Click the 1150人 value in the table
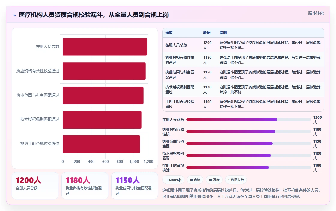Image resolution: width=336 pixels, height=211 pixels. point(207,74)
